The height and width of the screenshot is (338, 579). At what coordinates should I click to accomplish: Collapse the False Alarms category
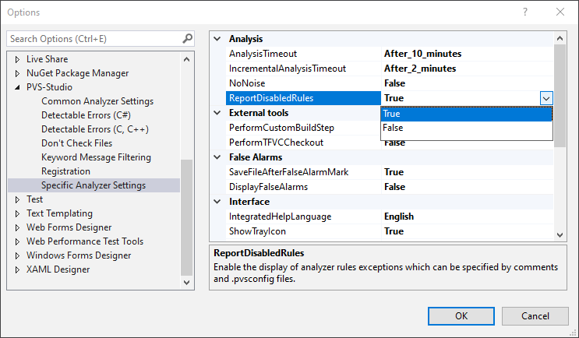point(217,157)
